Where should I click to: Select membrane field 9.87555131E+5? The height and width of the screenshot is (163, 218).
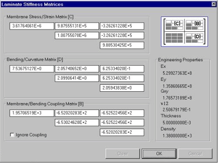[x=77, y=26]
